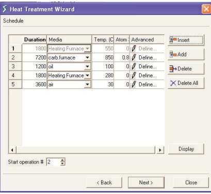Click the Atom column header
211x194 pixels.
(122, 40)
